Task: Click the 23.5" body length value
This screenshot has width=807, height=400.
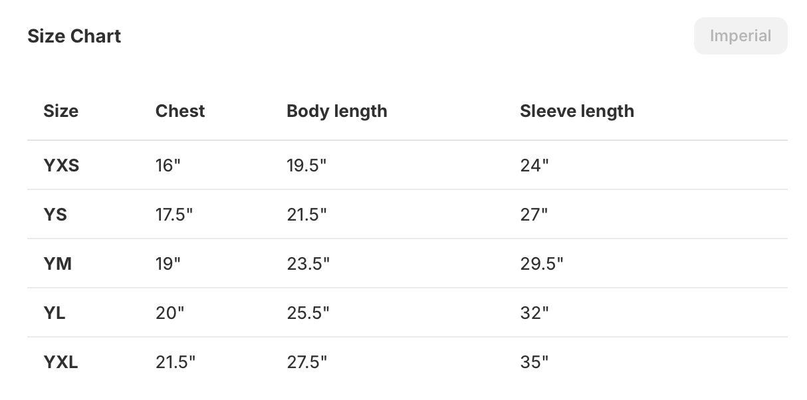Action: tap(308, 264)
